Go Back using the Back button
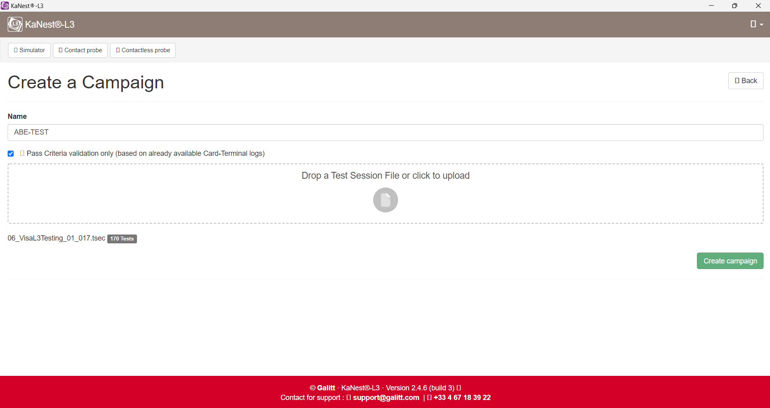The image size is (770, 408). [745, 81]
